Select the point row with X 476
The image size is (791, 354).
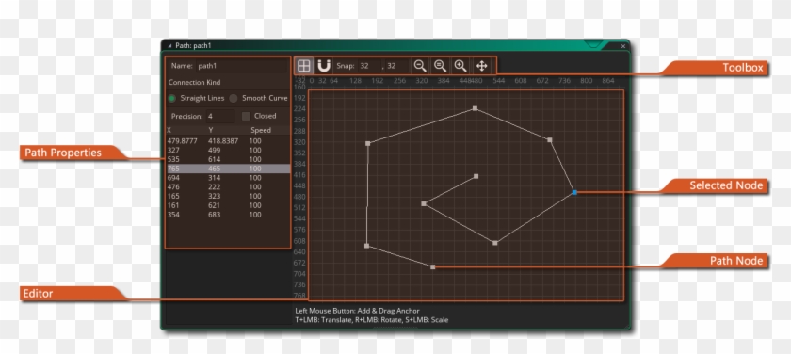pyautogui.click(x=228, y=187)
